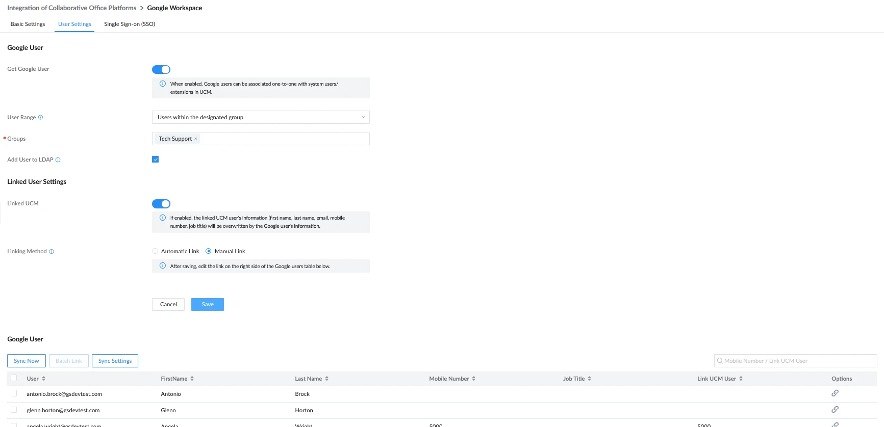Open Sync Settings
This screenshot has width=884, height=427.
coord(115,361)
